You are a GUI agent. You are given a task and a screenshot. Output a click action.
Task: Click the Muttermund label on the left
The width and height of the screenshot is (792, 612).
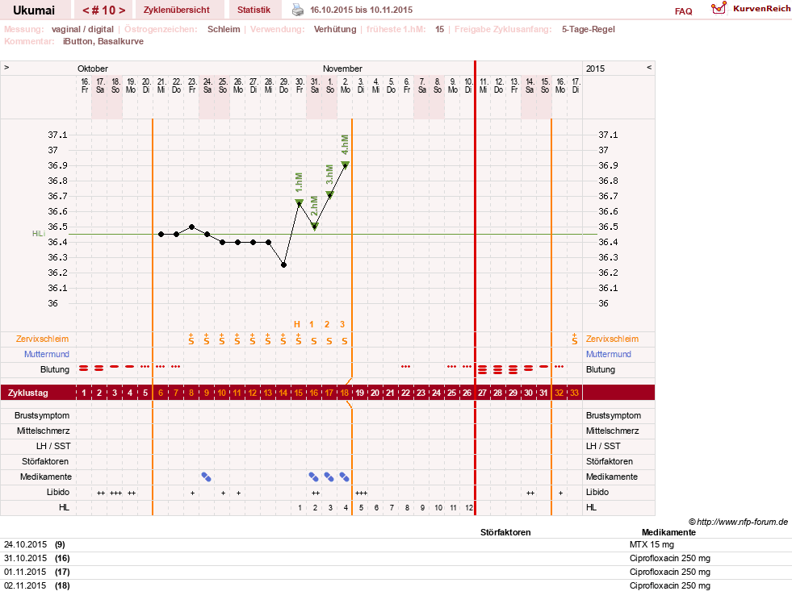click(x=47, y=354)
